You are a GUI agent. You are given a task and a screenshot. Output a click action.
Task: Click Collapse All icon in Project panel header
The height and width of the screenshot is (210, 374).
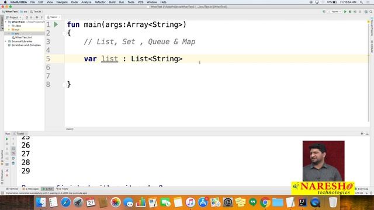pyautogui.click(x=31, y=17)
